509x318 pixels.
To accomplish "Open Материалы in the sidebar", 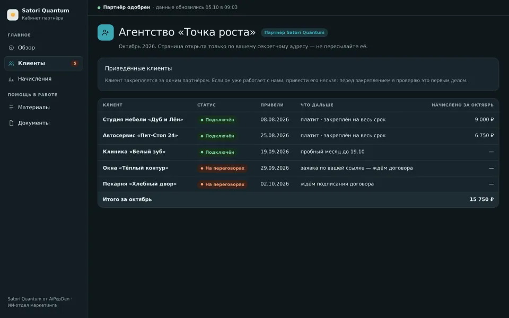I will (x=43, y=108).
